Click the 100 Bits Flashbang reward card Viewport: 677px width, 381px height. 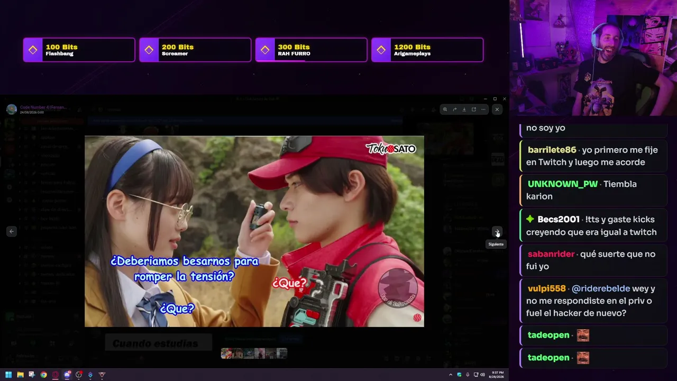[x=79, y=50]
